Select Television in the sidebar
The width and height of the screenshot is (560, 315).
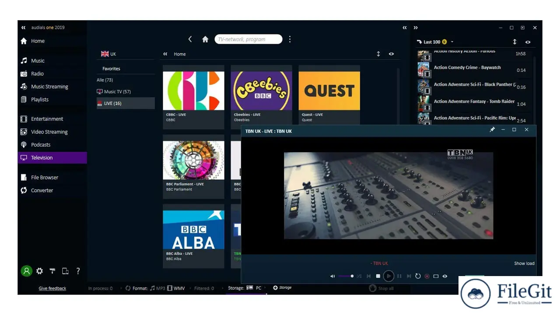[52, 157]
